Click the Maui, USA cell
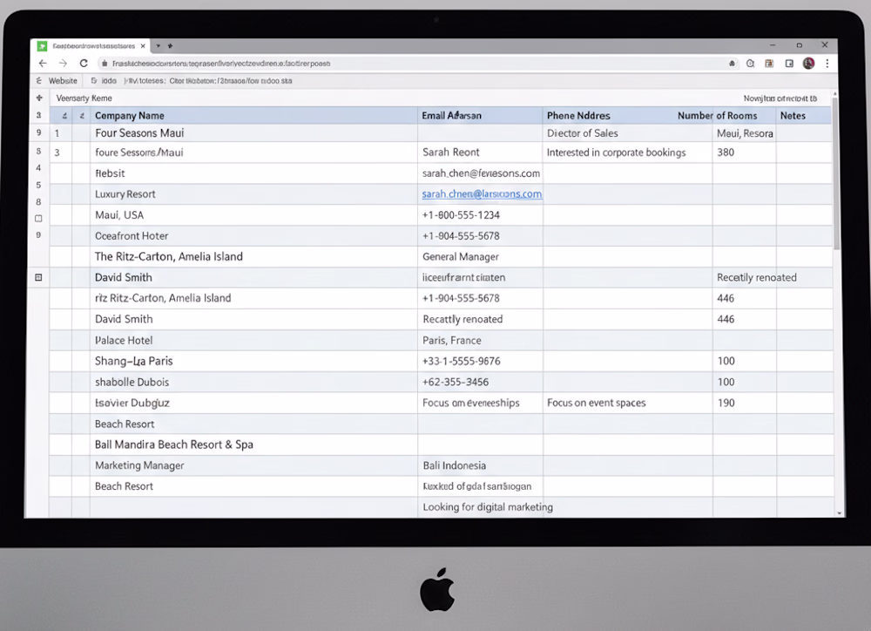The height and width of the screenshot is (631, 871). click(253, 215)
